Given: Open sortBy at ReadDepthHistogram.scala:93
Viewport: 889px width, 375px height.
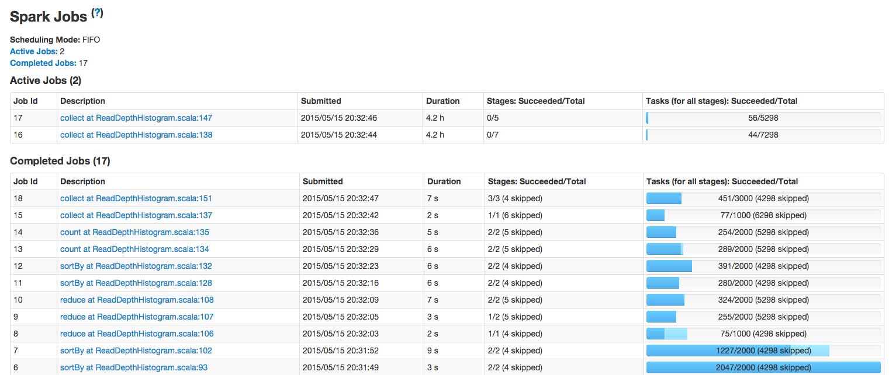Looking at the screenshot, I should pyautogui.click(x=134, y=367).
